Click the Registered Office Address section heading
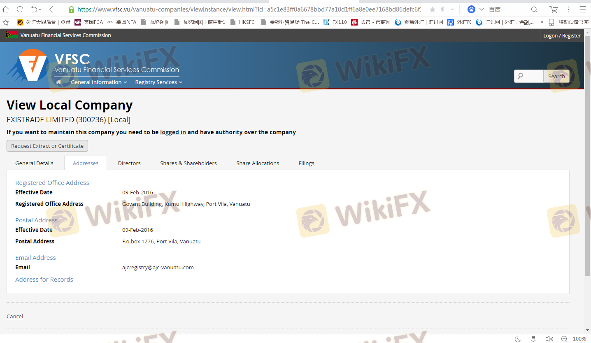The width and height of the screenshot is (591, 343). coord(52,183)
